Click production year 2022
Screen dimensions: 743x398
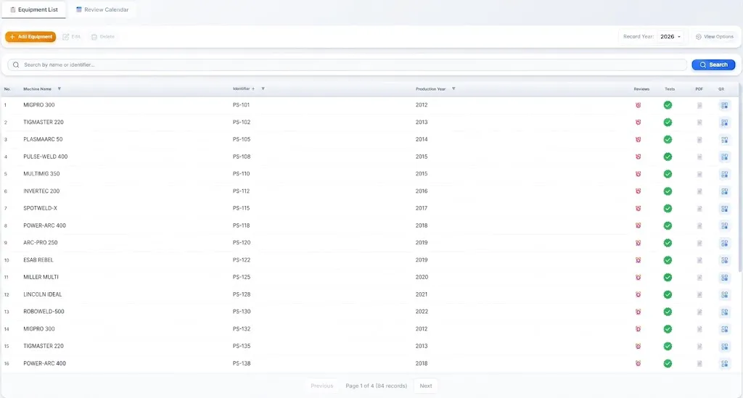click(x=422, y=312)
